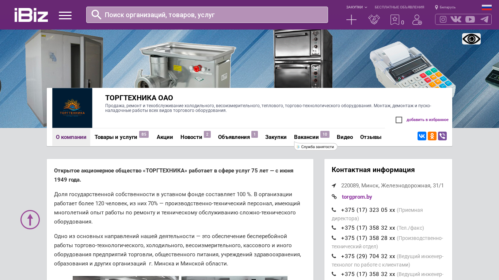
Task: Open Бесплатные объявления link
Action: pyautogui.click(x=399, y=7)
